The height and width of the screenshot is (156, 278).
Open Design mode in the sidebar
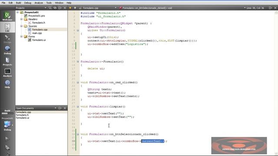7,39
